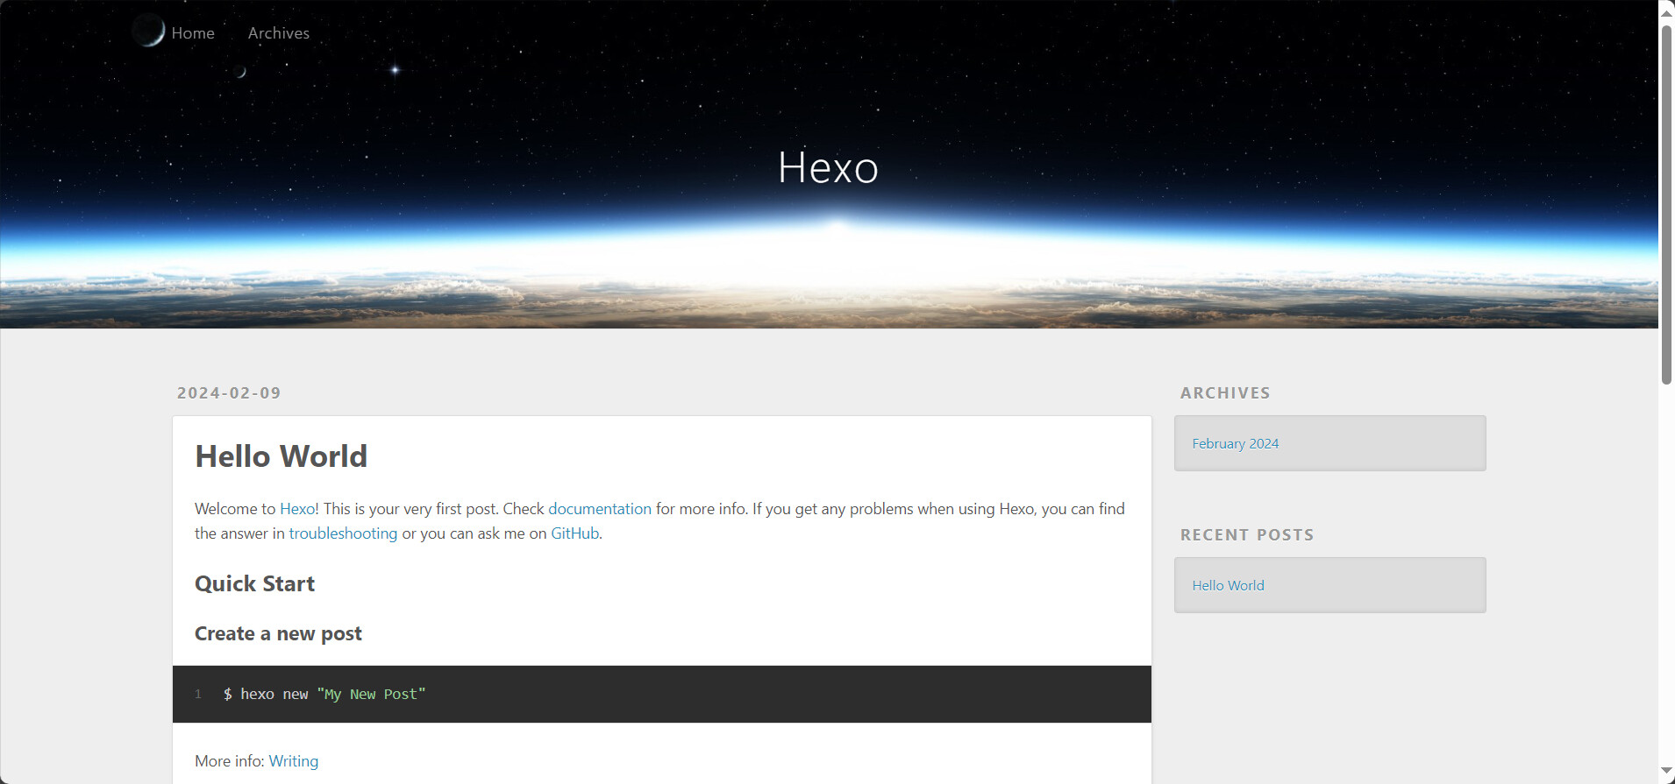Click the scrollbar down arrow
The width and height of the screenshot is (1675, 784).
click(x=1666, y=771)
